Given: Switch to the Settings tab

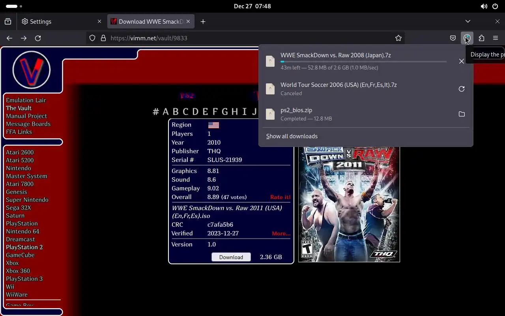Looking at the screenshot, I should click(62, 22).
